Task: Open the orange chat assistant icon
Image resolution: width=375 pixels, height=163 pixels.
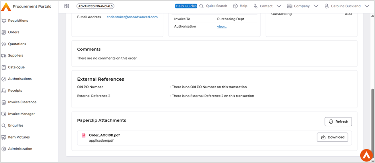Action: [x=367, y=155]
